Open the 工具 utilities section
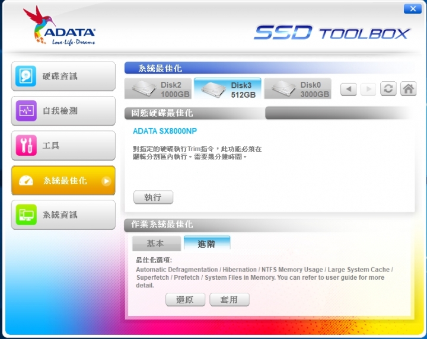Screen dimensions: 427x339 click(x=63, y=145)
